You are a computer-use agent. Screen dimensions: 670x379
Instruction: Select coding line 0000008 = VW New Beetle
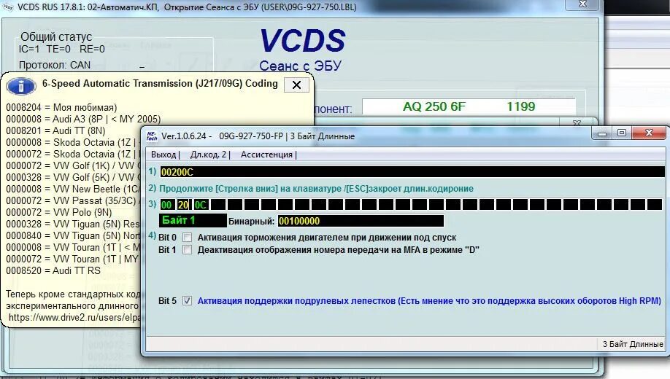pyautogui.click(x=73, y=189)
